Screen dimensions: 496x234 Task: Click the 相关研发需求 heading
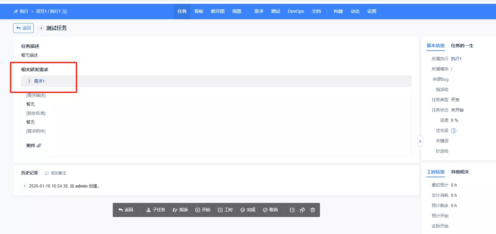(x=35, y=70)
